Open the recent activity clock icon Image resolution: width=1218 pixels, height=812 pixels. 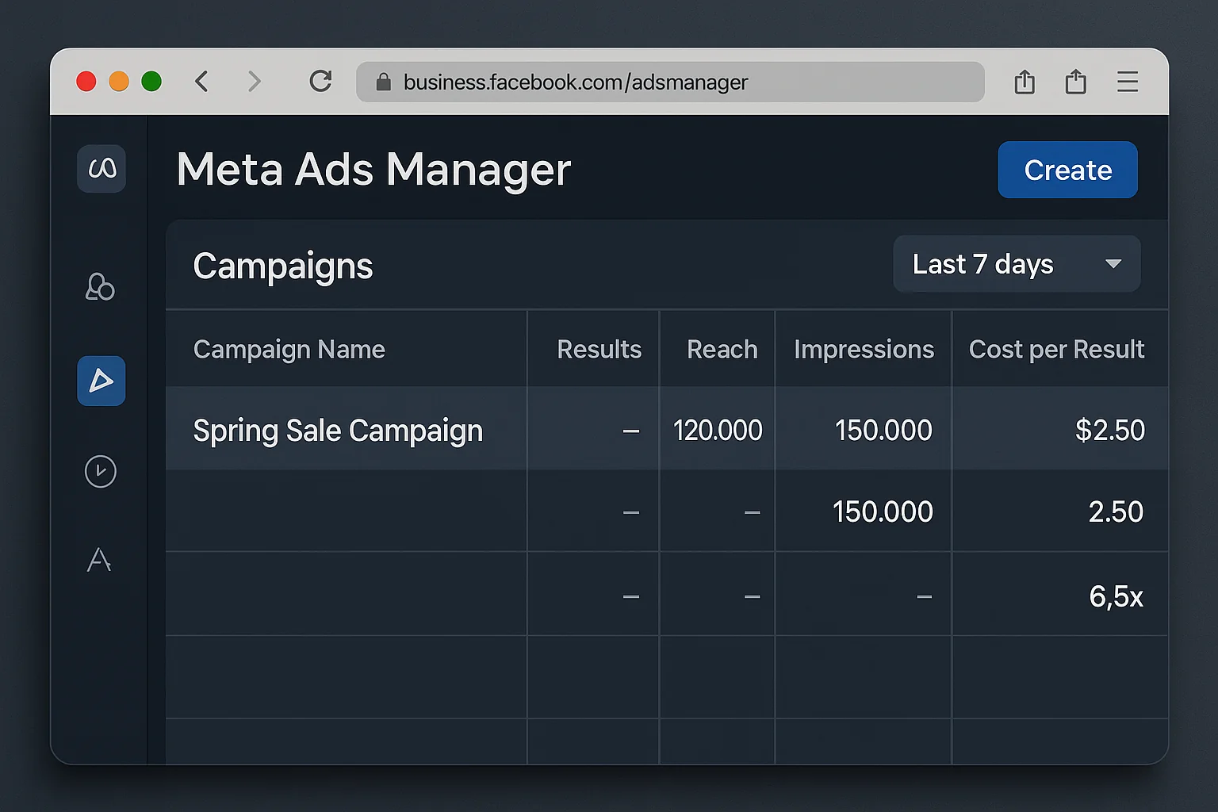pyautogui.click(x=100, y=471)
